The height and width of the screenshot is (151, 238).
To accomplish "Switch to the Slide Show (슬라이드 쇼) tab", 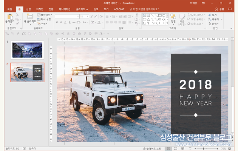I will point(82,9).
